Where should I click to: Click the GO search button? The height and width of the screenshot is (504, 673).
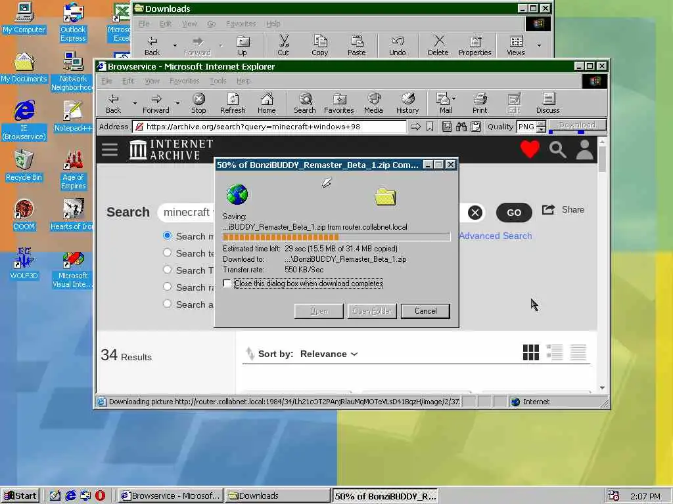pyautogui.click(x=514, y=213)
